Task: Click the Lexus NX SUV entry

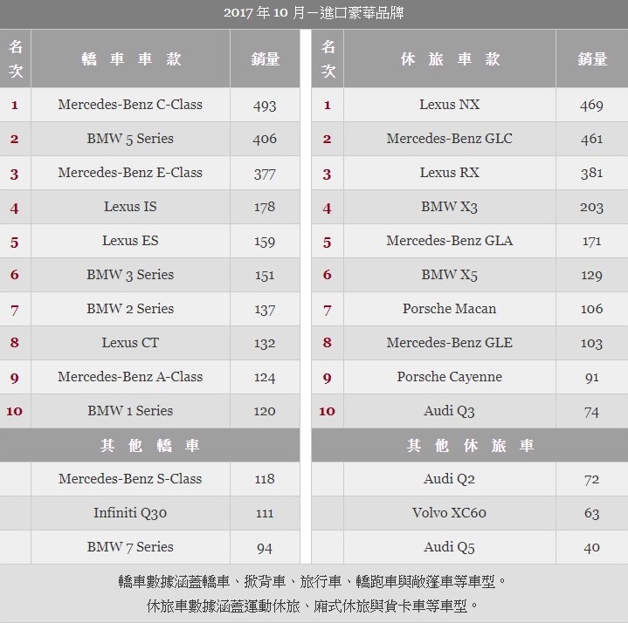Action: 449,105
